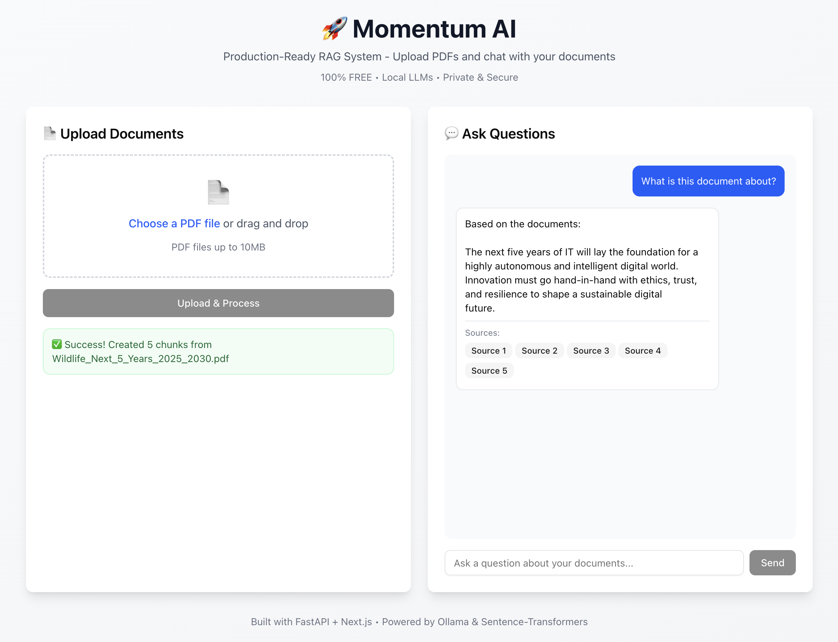Image resolution: width=838 pixels, height=642 pixels.
Task: Click the document icon beside Upload Documents
Action: [50, 134]
